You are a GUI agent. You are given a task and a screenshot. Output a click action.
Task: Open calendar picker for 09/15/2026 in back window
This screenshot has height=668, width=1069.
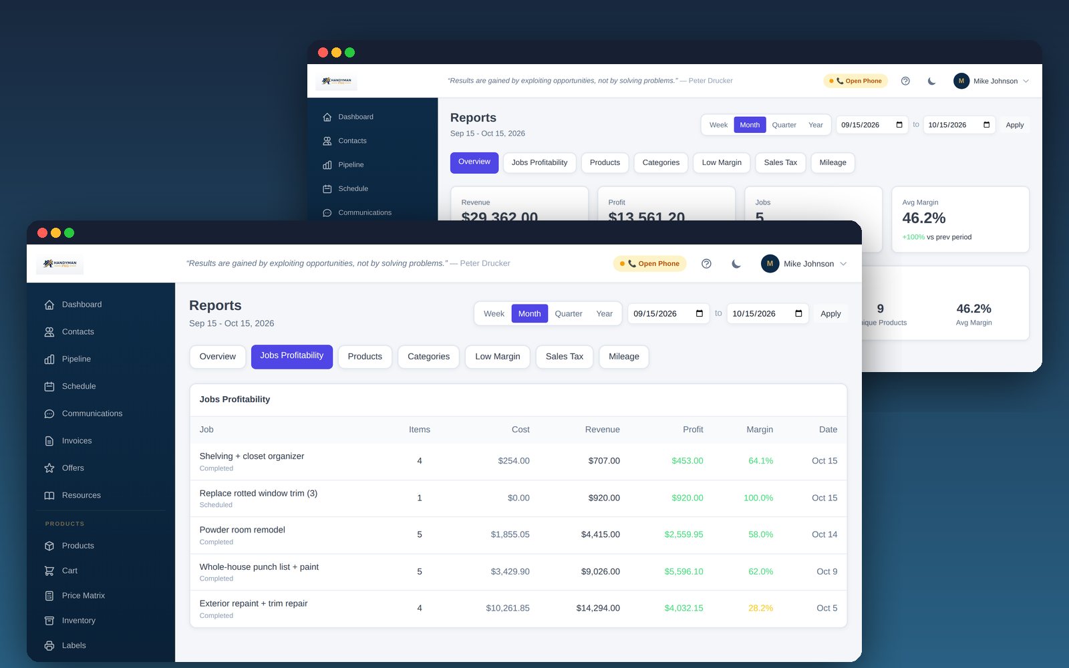click(x=899, y=125)
